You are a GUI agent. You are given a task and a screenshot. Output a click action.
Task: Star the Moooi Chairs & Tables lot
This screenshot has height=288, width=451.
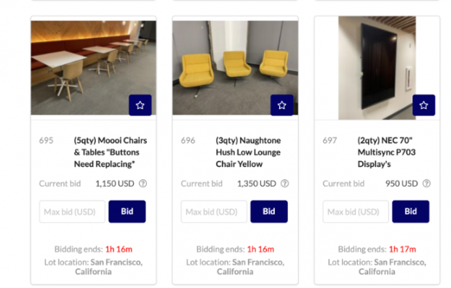click(x=140, y=105)
